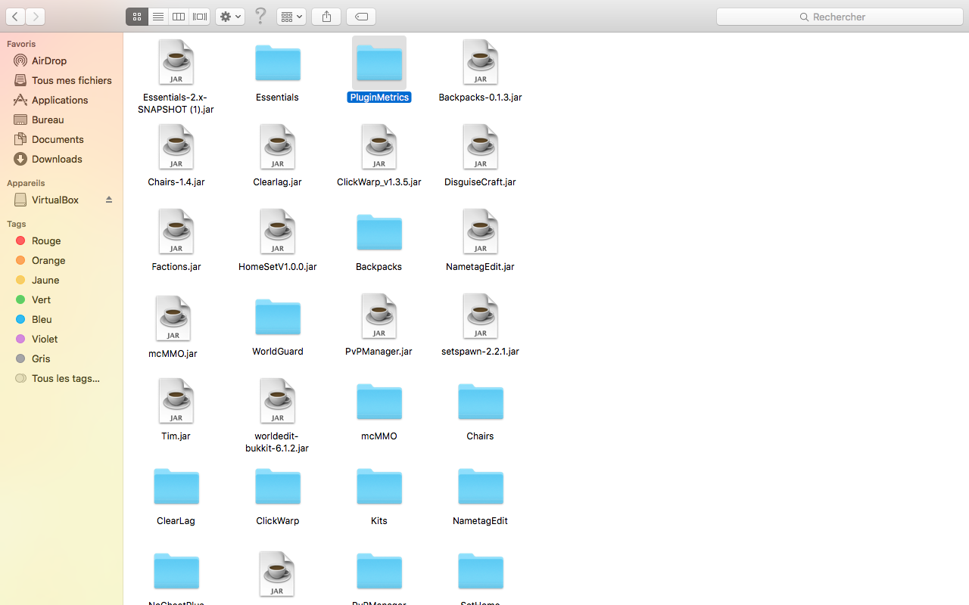Image resolution: width=969 pixels, height=605 pixels.
Task: Open the gear action menu
Action: tap(230, 17)
